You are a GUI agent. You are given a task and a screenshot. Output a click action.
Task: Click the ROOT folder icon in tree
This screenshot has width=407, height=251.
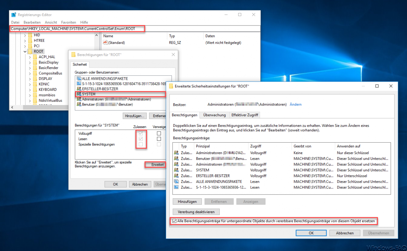[30, 51]
